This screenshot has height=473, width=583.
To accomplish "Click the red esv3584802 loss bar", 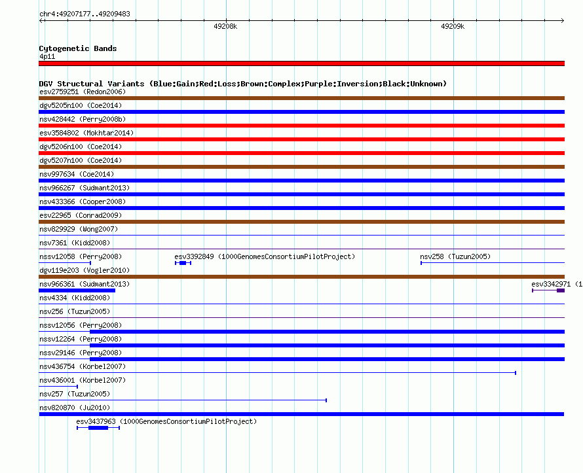I will pos(301,139).
